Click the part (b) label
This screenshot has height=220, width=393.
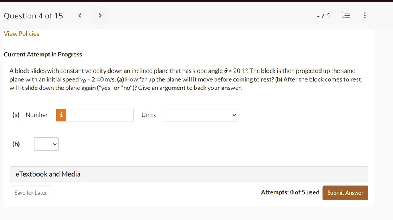16,144
